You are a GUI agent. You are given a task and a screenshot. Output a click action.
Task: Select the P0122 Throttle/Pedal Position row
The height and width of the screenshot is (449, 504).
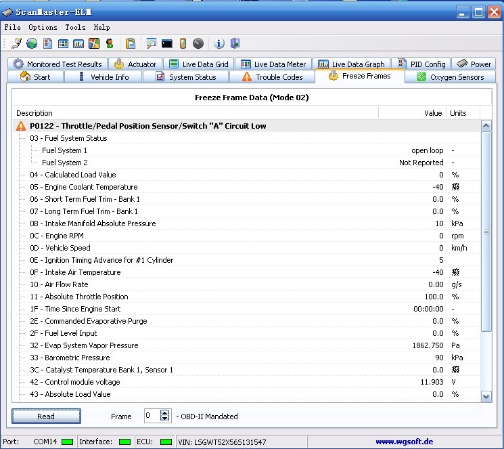pos(247,126)
